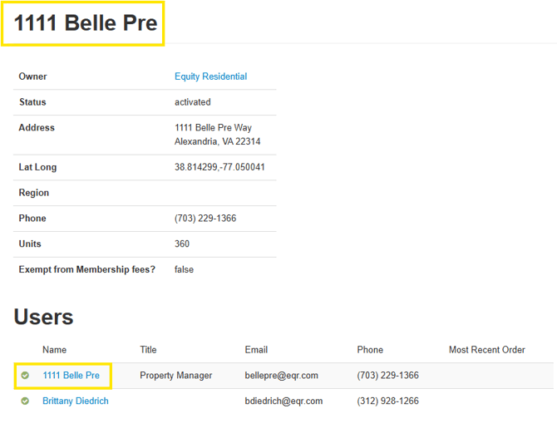Open the Equity Residential owner link
Image resolution: width=557 pixels, height=438 pixels.
pos(210,76)
